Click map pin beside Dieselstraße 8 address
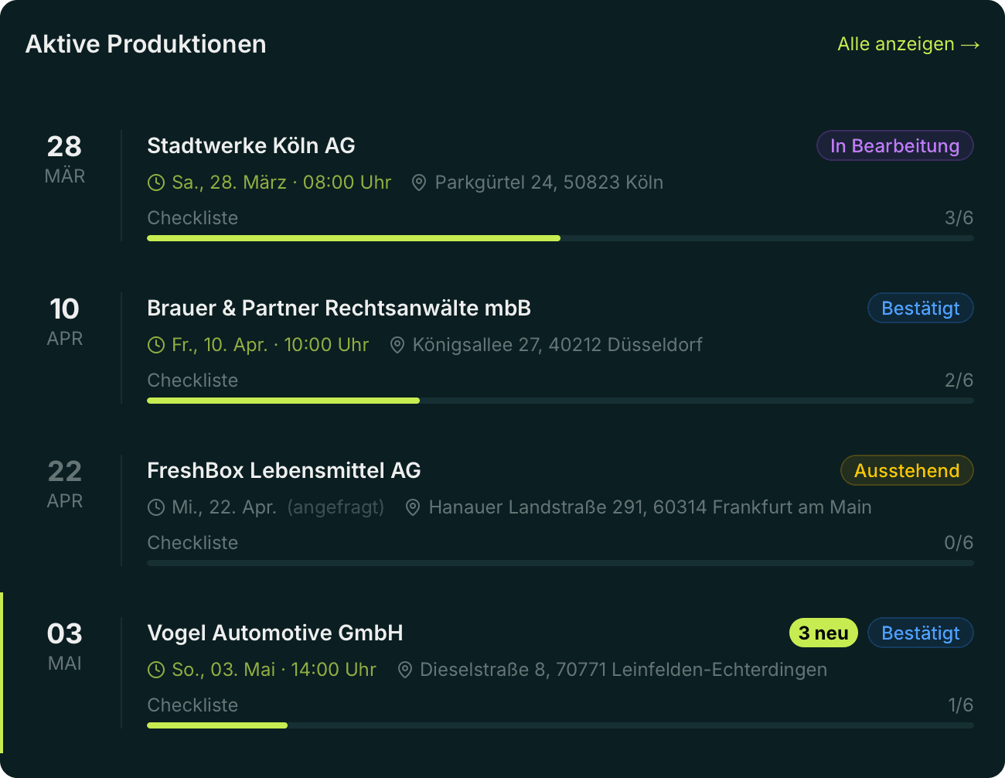 click(x=405, y=671)
